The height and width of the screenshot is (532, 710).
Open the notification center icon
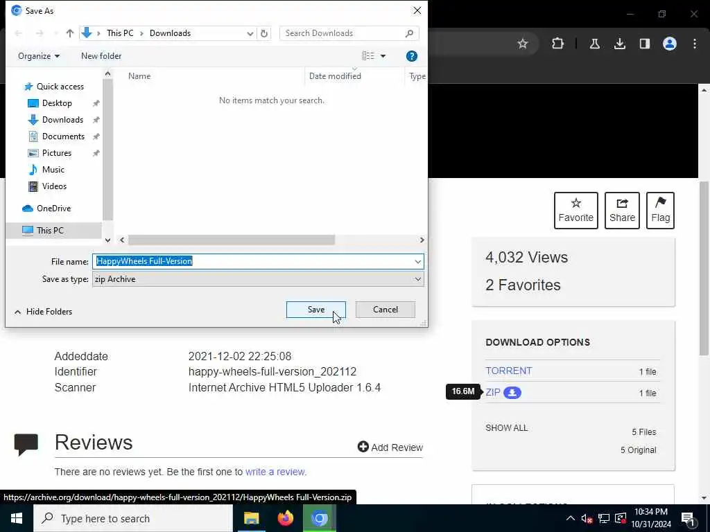click(689, 519)
